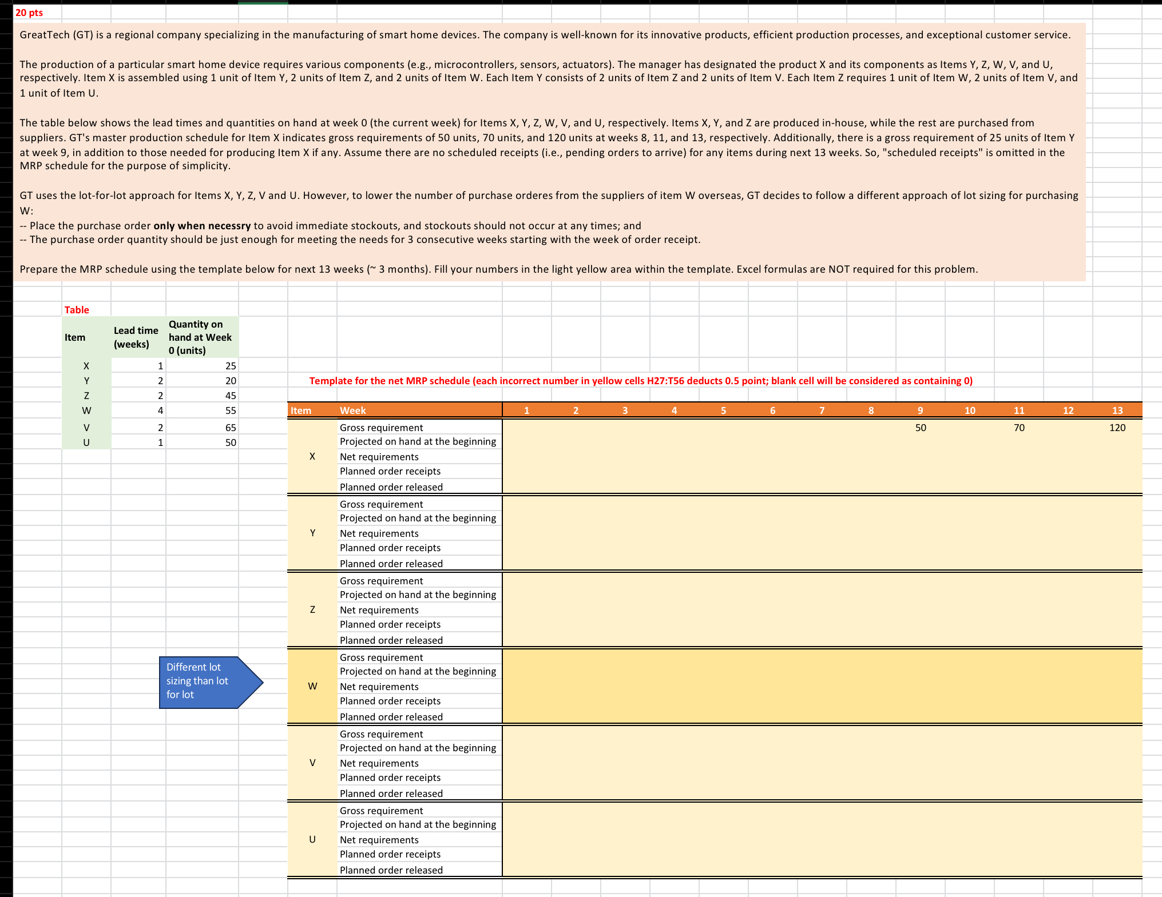Select the "Table" header cell
Image resolution: width=1162 pixels, height=897 pixels.
[77, 309]
